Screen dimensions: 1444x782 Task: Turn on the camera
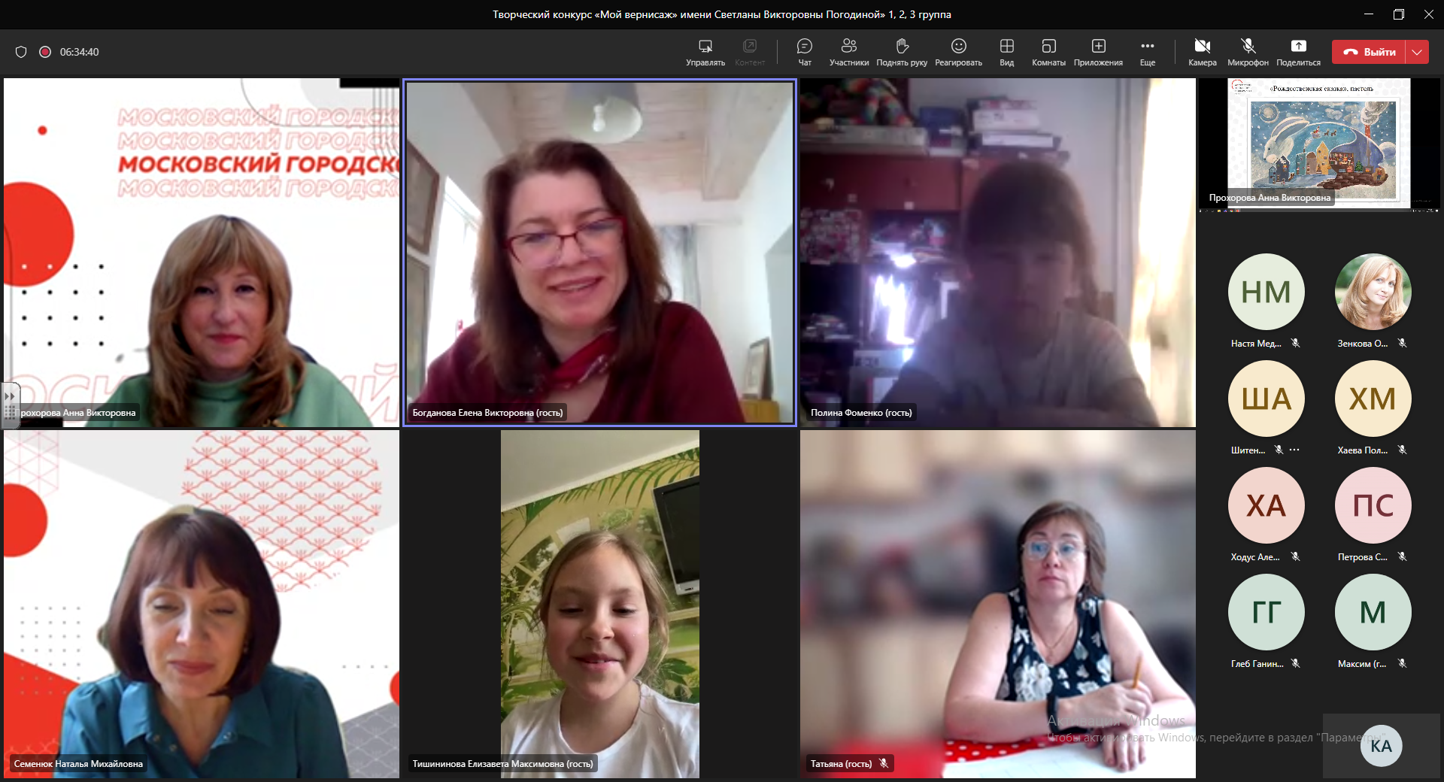[1202, 51]
